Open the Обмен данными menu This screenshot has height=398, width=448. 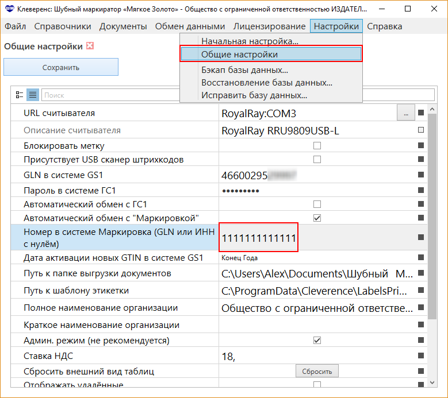point(190,26)
